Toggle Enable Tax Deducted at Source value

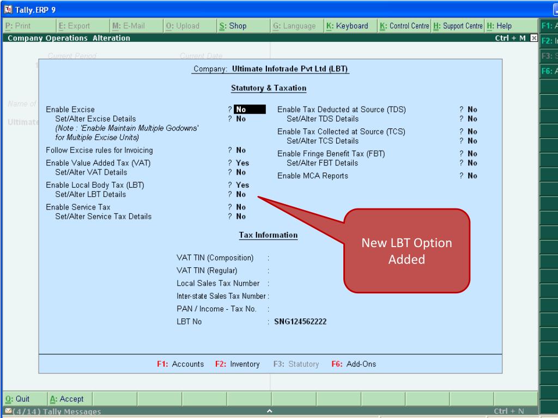tap(472, 109)
